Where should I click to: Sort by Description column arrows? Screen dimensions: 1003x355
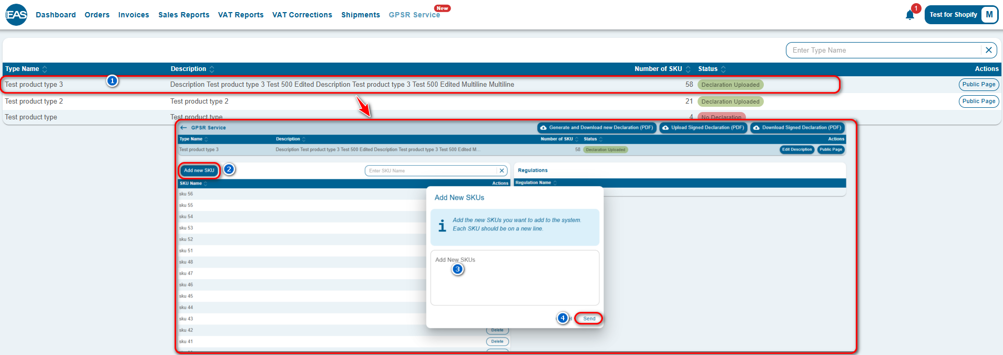click(212, 69)
